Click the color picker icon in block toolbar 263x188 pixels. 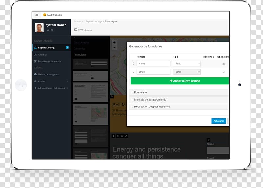[x=127, y=136]
